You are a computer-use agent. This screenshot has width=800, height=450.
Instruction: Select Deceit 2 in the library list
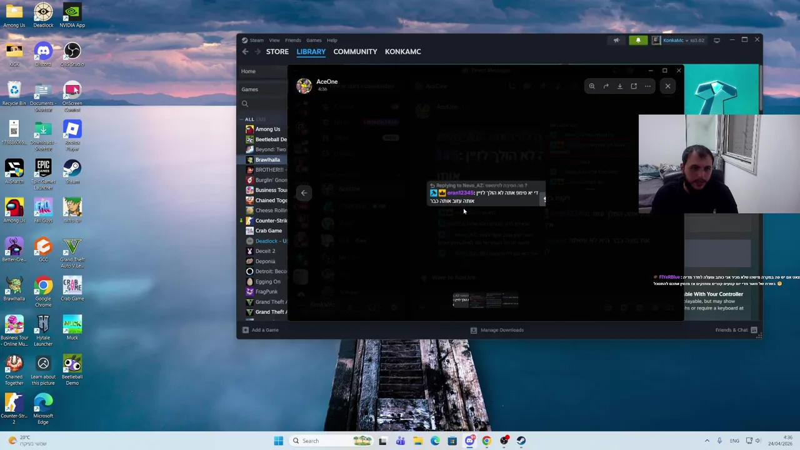265,251
